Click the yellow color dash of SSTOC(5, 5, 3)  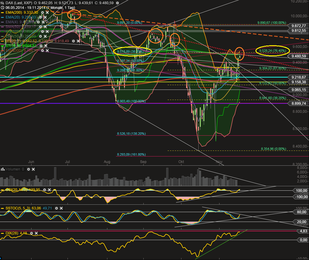pyautogui.click(x=3, y=208)
